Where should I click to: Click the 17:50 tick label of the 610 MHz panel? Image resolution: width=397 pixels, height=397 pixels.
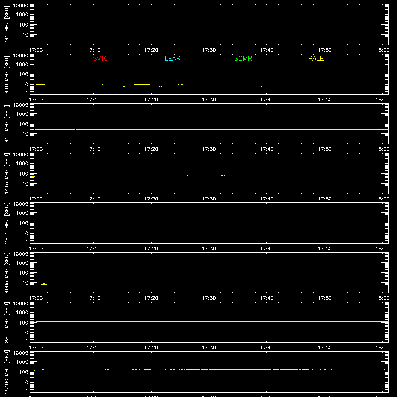click(x=325, y=149)
